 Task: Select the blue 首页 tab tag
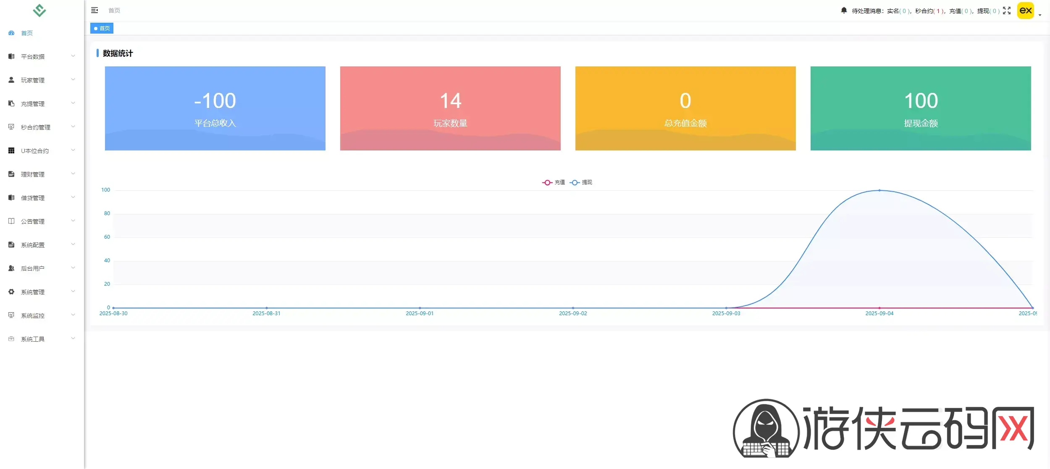click(102, 28)
